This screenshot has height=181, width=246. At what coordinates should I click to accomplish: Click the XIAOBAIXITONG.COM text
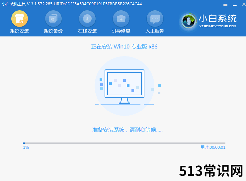coord(218,26)
